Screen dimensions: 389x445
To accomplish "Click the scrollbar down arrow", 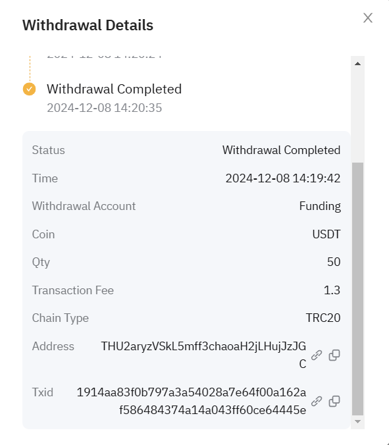I will [x=357, y=421].
